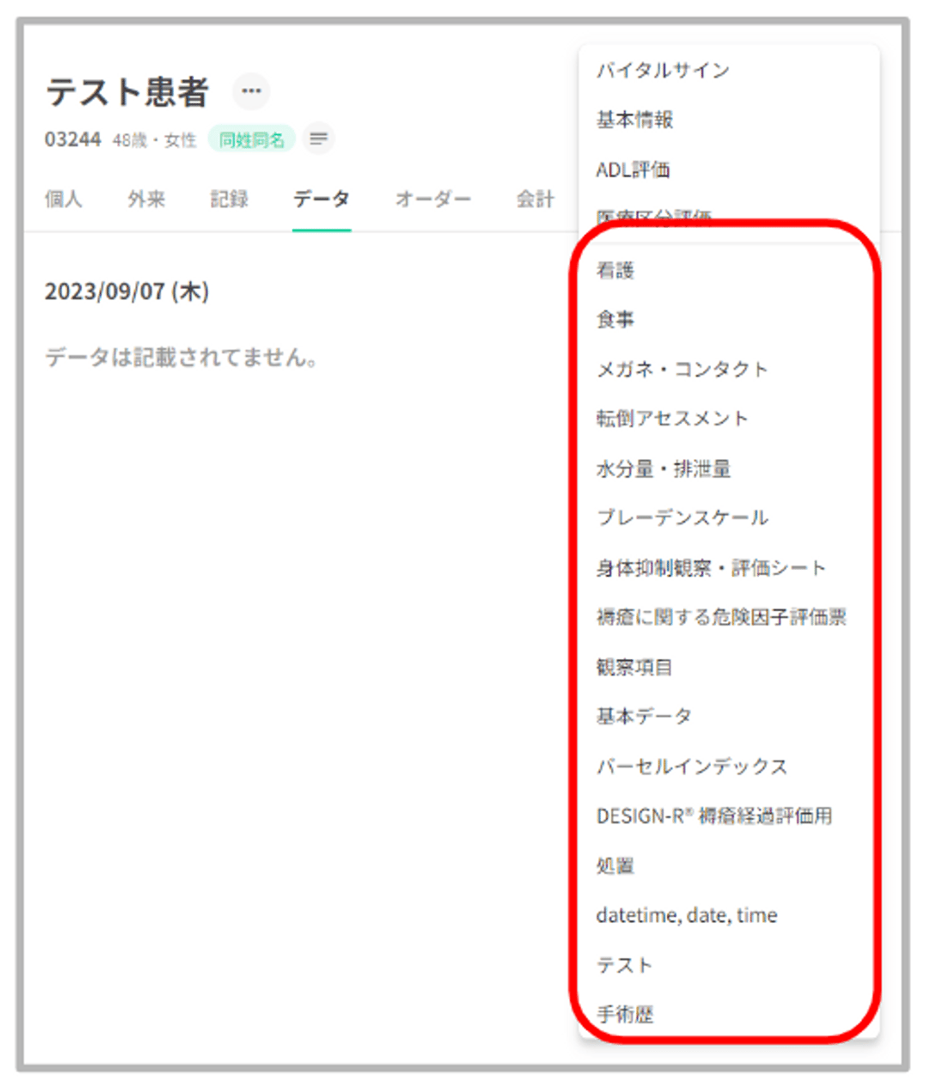Pick ADL評価 menu entry
Image resolution: width=928 pixels, height=1086 pixels.
[633, 170]
